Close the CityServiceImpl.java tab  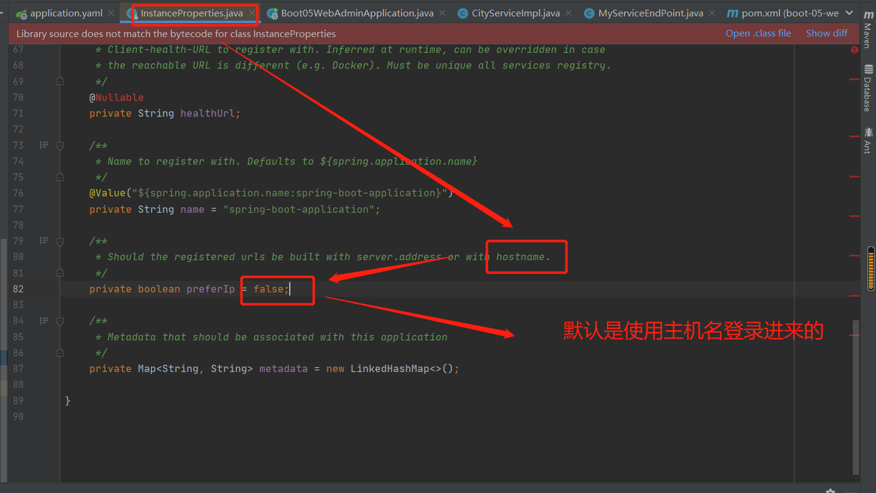click(568, 13)
